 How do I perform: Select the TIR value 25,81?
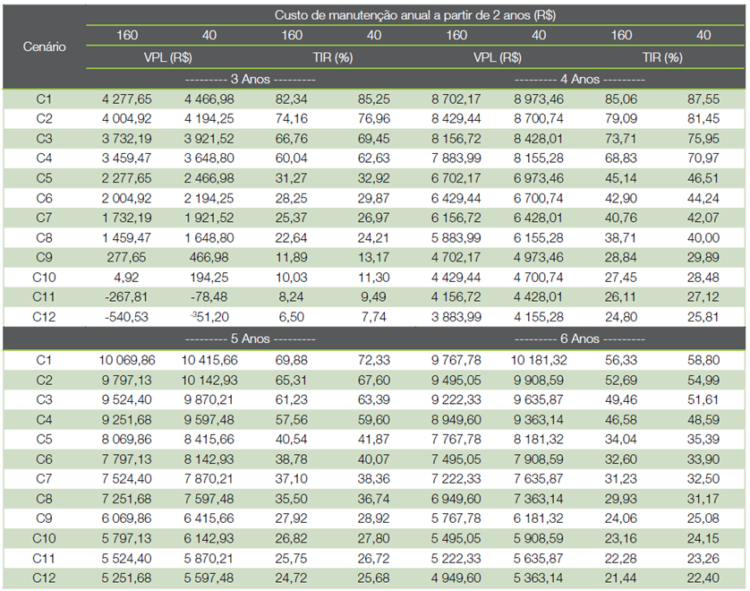click(703, 317)
